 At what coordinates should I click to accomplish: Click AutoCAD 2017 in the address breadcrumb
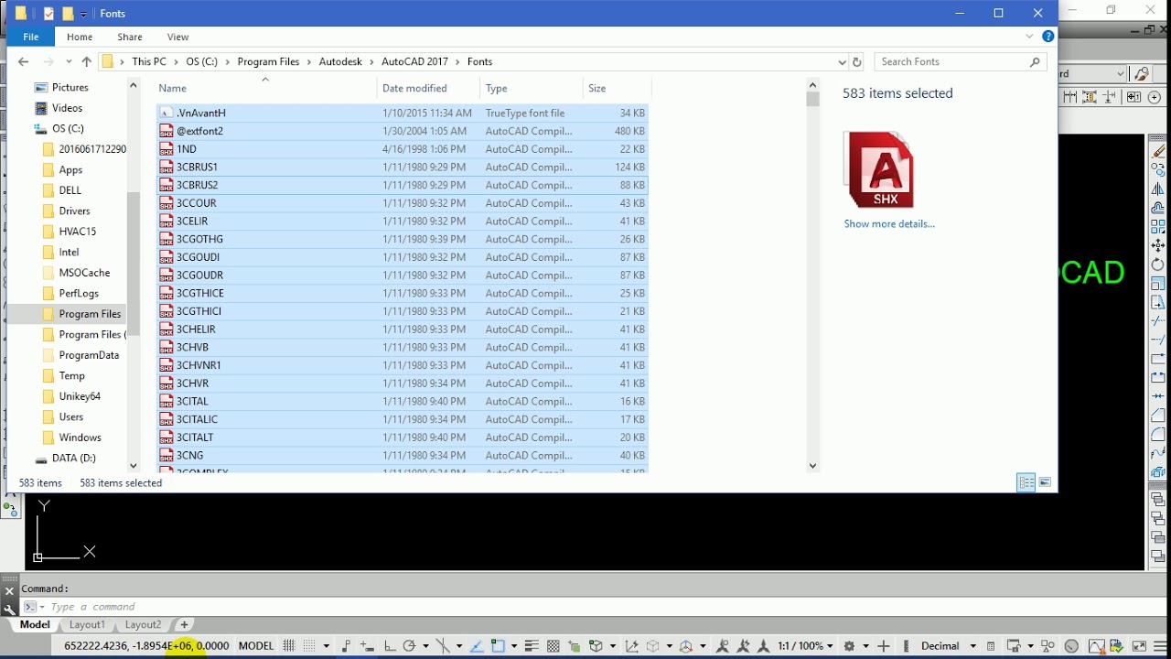click(x=414, y=61)
